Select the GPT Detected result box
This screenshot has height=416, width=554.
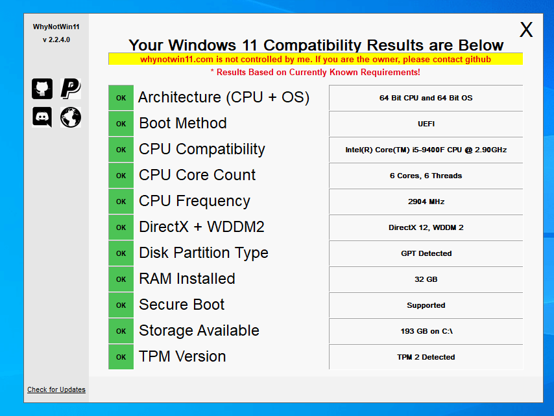point(426,253)
